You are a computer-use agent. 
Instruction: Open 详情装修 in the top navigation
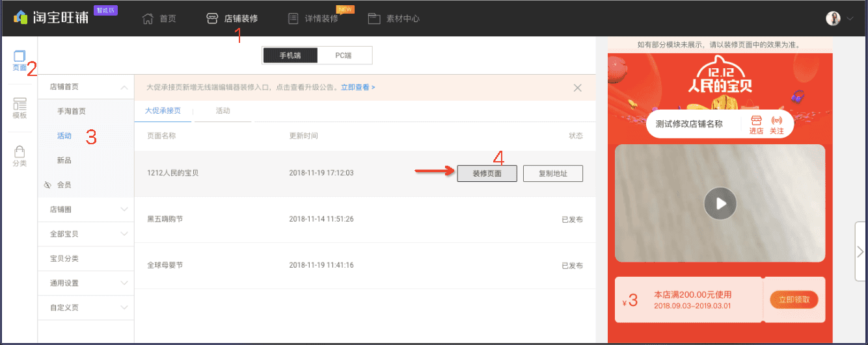click(x=321, y=19)
